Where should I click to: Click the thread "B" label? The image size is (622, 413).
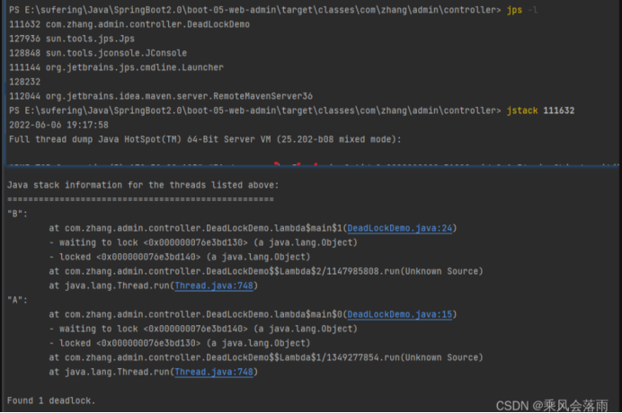point(16,215)
